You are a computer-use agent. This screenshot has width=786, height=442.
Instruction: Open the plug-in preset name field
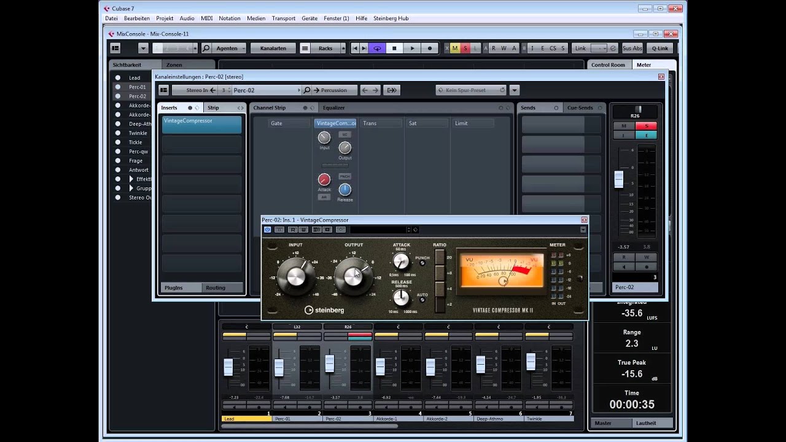378,230
